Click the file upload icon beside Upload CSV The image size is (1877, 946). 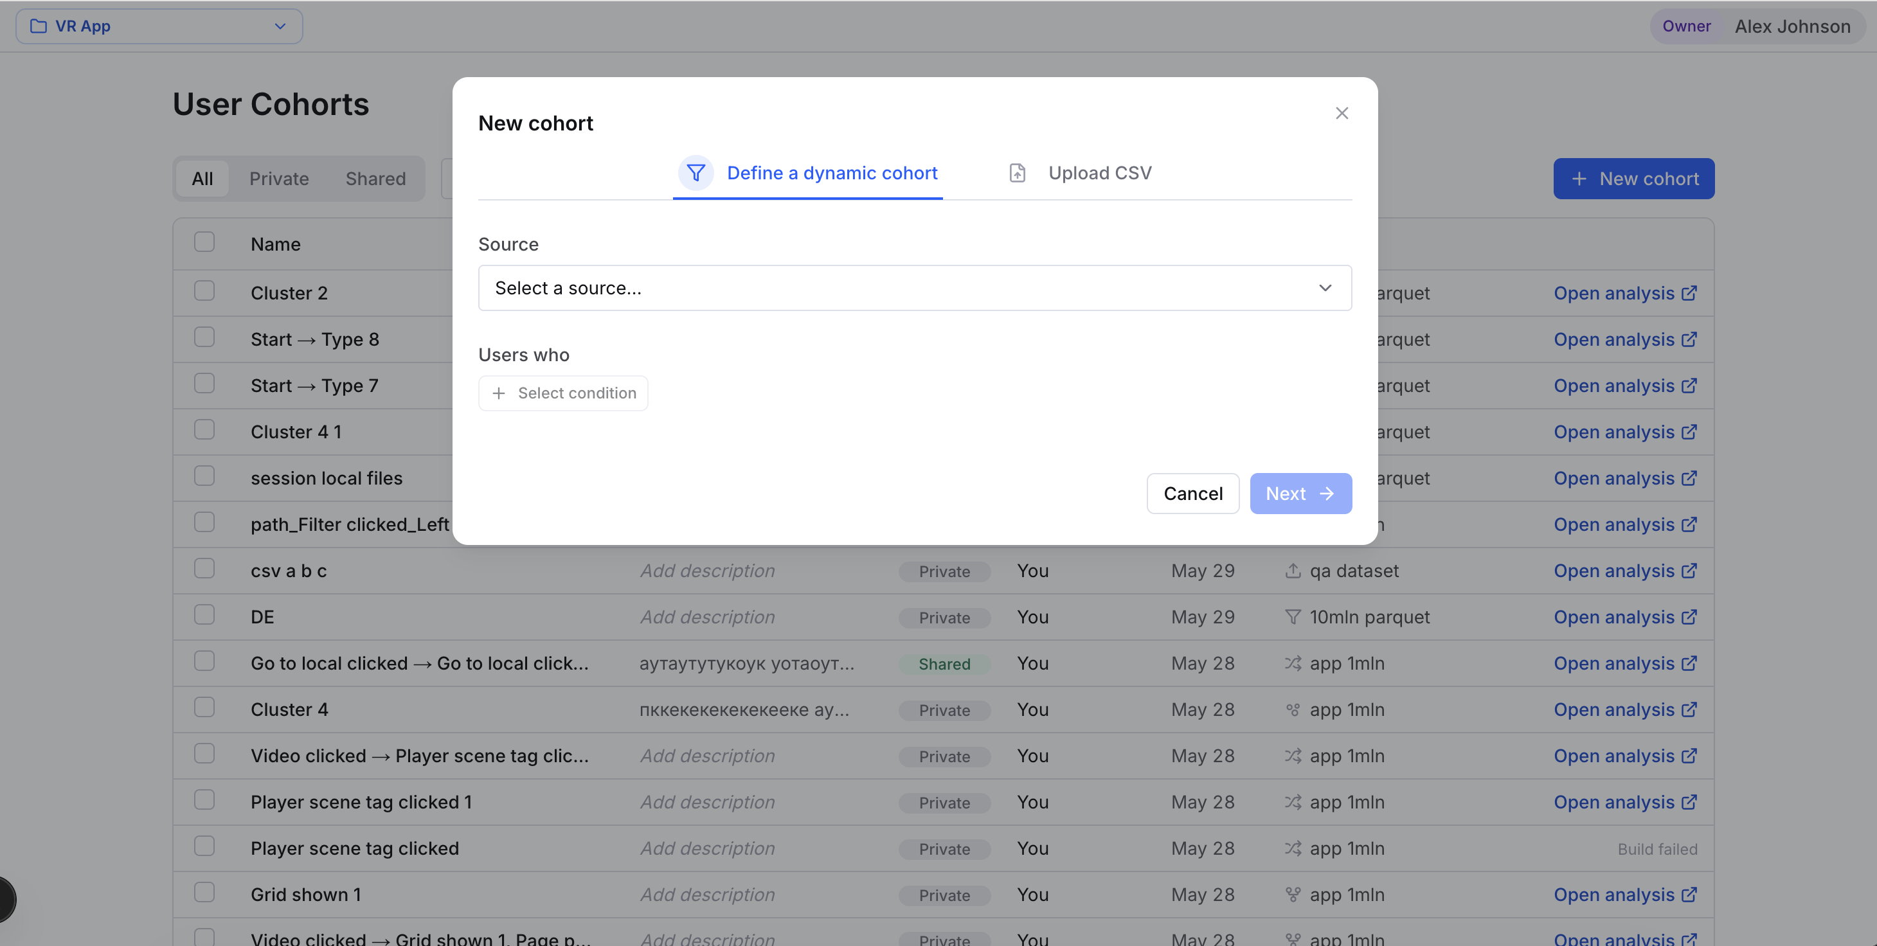pos(1017,174)
